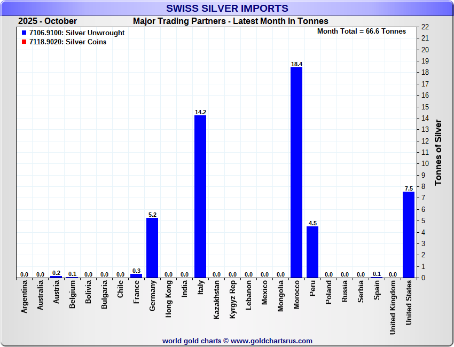454x347 pixels.
Task: Click the SWISS SILVER IMPORTS title
Action: click(227, 9)
